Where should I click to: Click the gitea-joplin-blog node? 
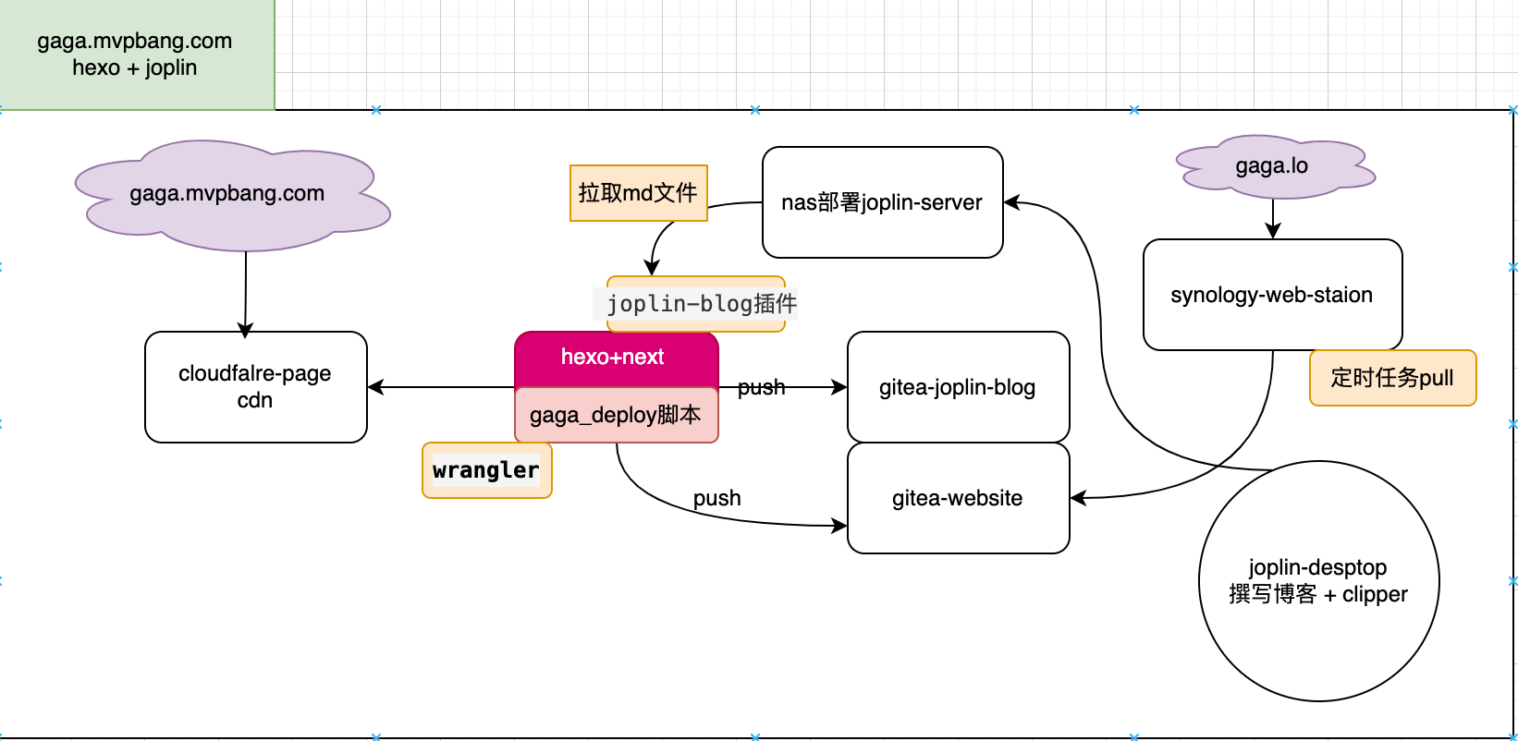pos(958,387)
